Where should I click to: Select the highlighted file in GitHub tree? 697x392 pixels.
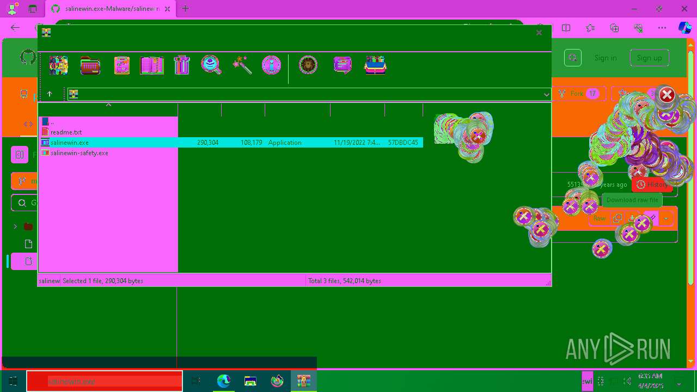(24, 261)
